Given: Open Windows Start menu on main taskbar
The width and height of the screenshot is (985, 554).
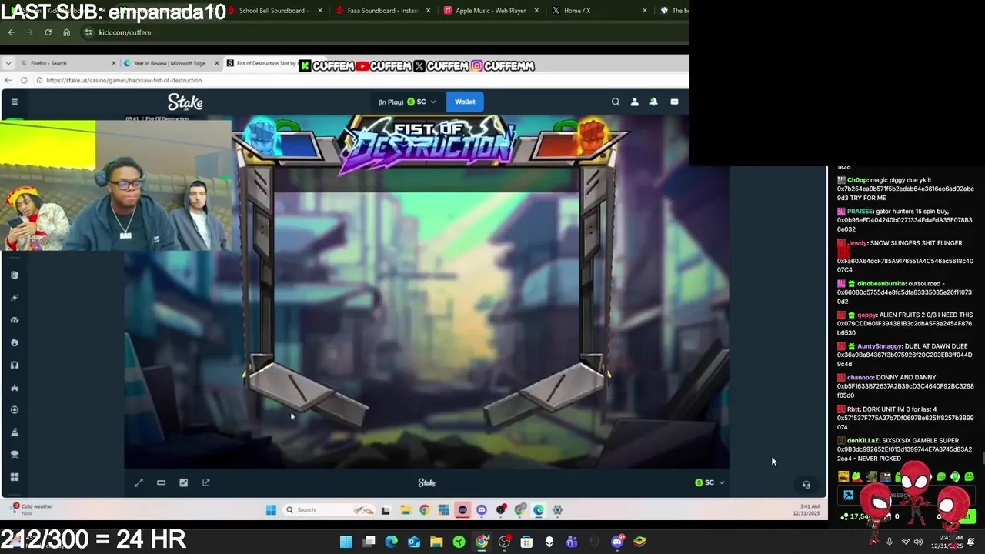Looking at the screenshot, I should 346,542.
